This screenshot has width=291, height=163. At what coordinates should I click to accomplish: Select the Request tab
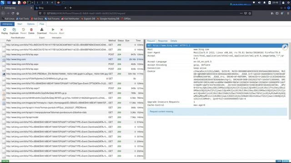tap(151, 41)
